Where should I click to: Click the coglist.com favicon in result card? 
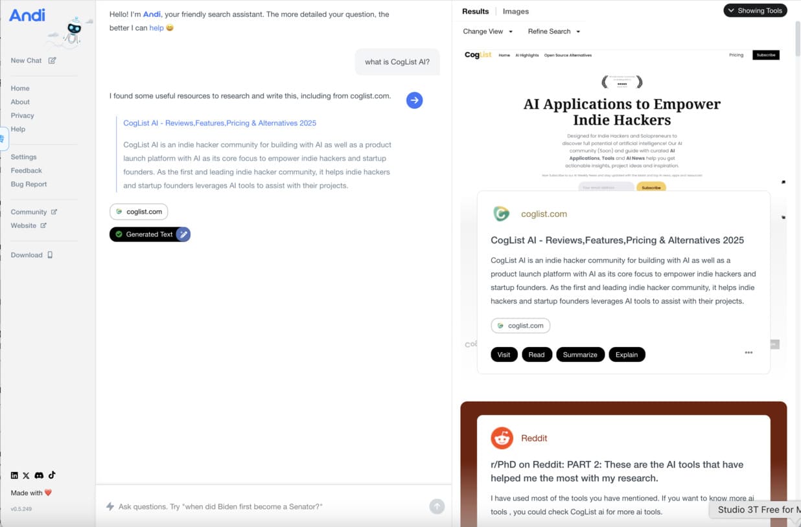pos(501,214)
